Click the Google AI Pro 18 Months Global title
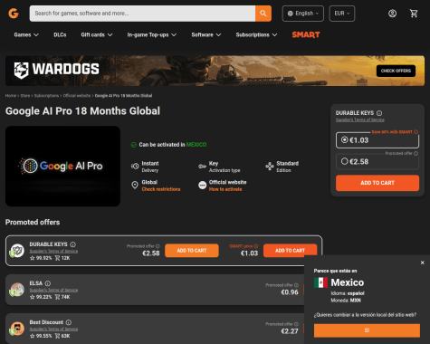This screenshot has height=344, width=430. [x=82, y=111]
